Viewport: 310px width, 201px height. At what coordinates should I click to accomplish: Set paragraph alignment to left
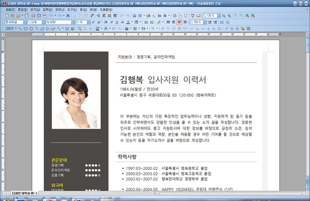pyautogui.click(x=174, y=22)
